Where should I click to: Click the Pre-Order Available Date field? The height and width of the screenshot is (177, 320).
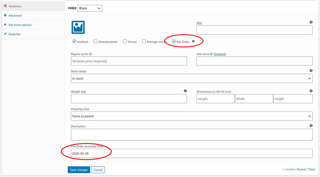click(x=191, y=154)
